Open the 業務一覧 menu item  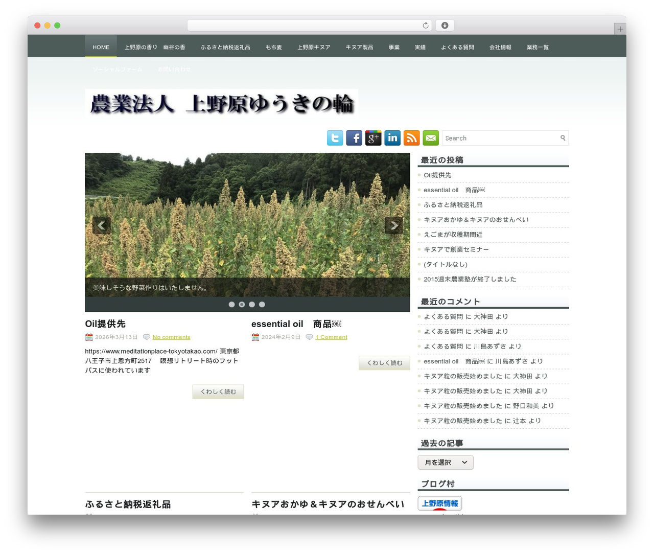coord(538,47)
